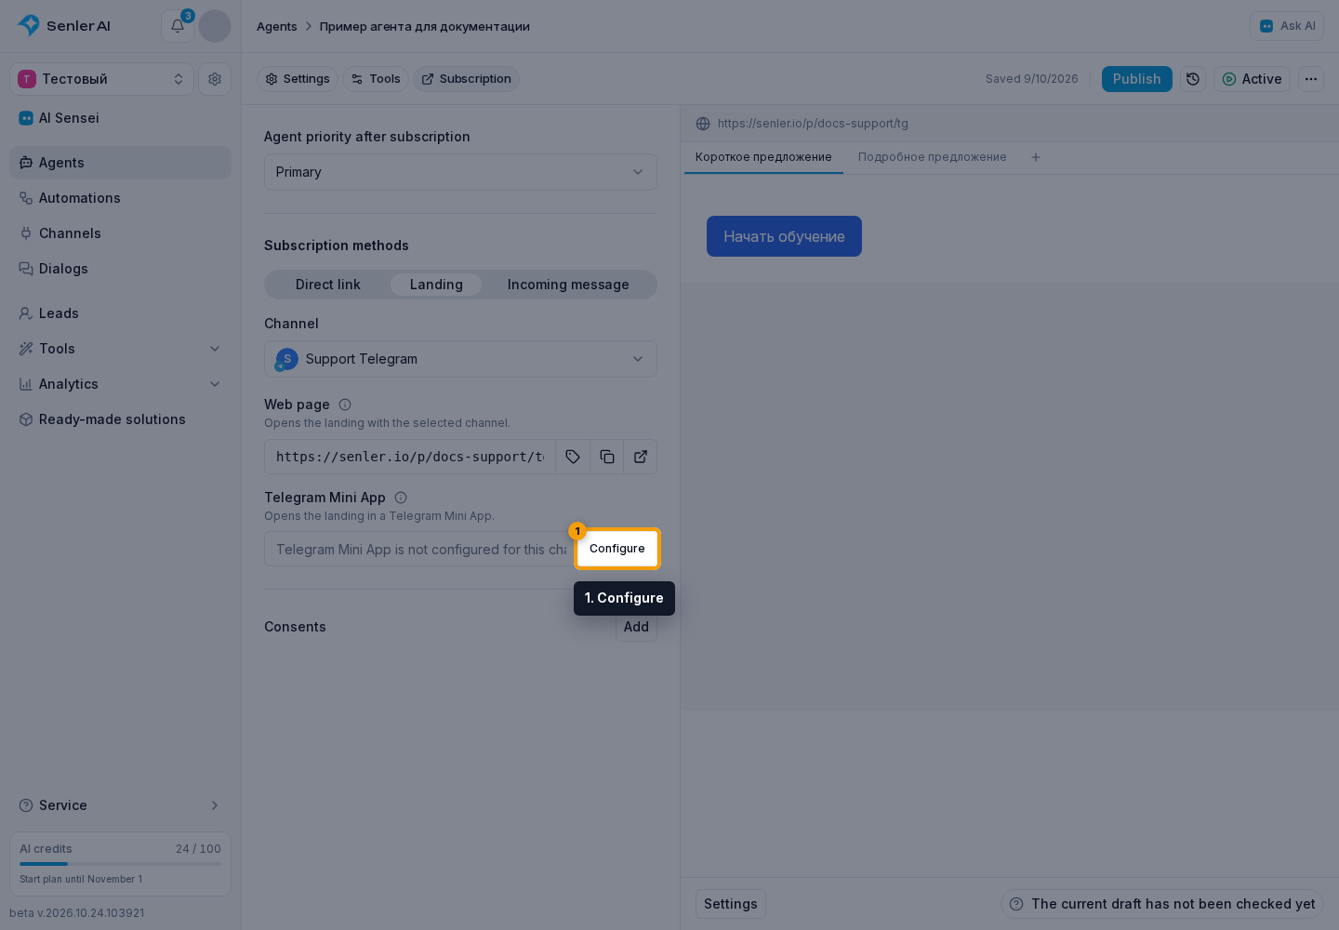Viewport: 1339px width, 930px height.
Task: Click the Senler AI logo
Action: tap(63, 26)
